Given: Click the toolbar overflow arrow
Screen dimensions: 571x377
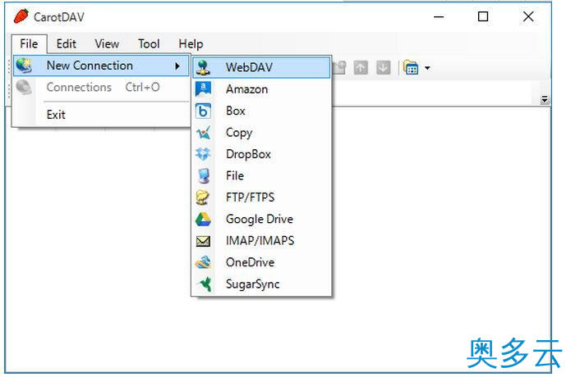Looking at the screenshot, I should coord(545,99).
